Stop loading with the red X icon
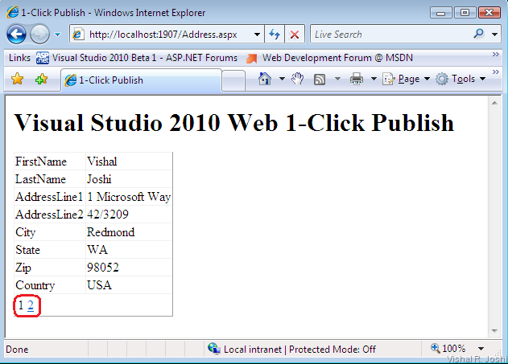 point(295,35)
